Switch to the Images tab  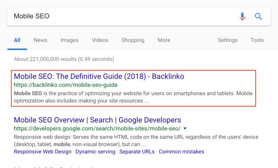pos(69,40)
